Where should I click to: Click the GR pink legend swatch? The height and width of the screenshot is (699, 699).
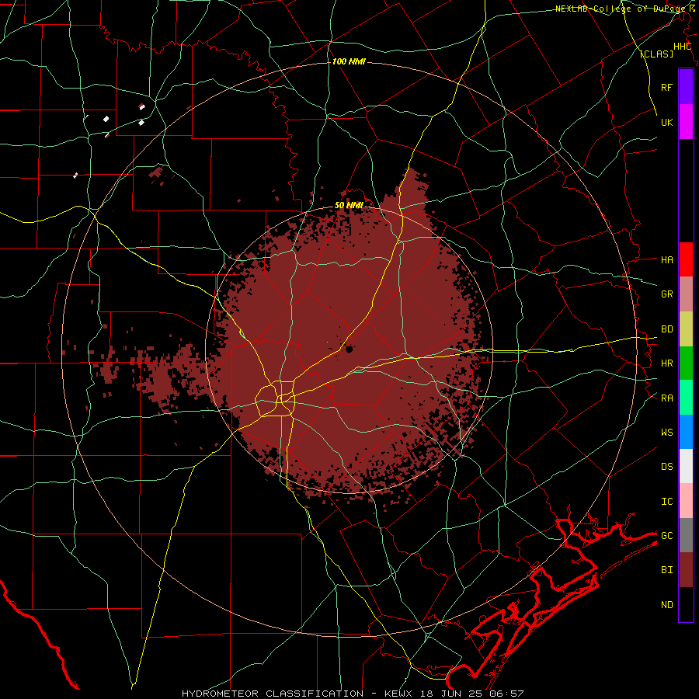686,294
